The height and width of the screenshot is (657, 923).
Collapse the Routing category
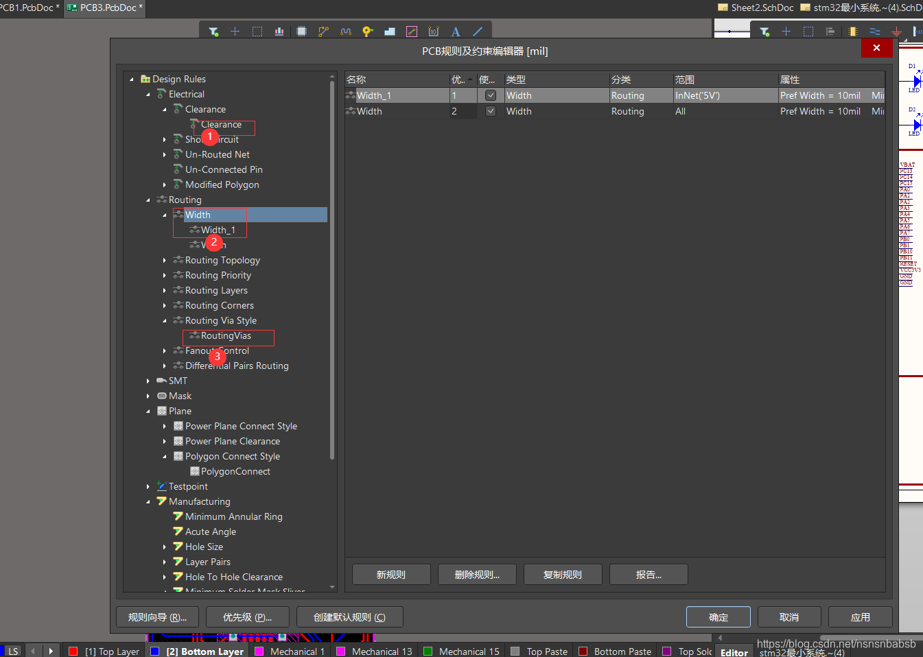148,200
